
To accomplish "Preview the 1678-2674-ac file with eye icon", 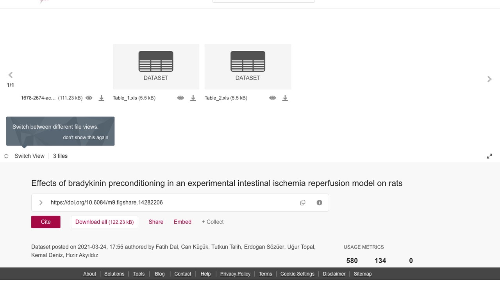I will pyautogui.click(x=89, y=98).
